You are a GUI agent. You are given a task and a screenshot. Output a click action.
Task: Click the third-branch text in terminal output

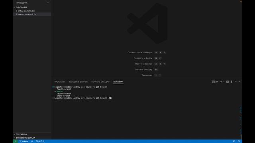click(63, 96)
